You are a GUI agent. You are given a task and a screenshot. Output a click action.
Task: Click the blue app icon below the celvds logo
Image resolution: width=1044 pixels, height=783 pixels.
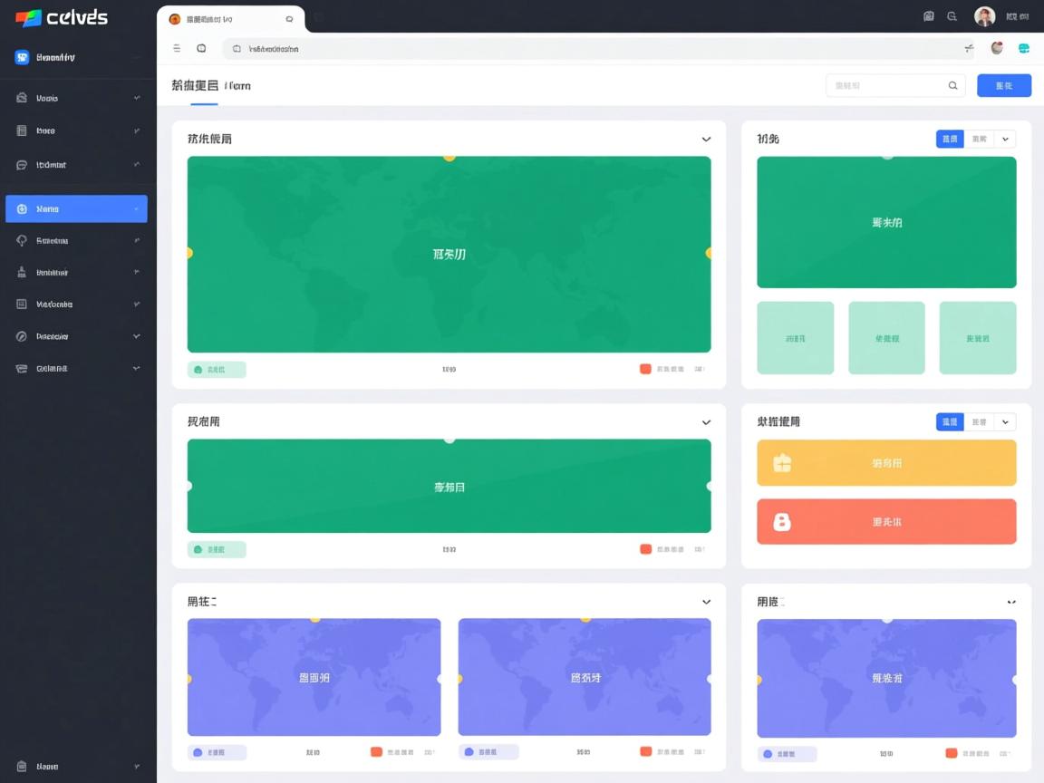click(23, 57)
